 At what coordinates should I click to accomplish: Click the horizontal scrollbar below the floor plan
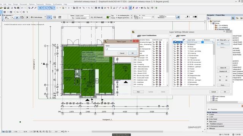(x=127, y=131)
